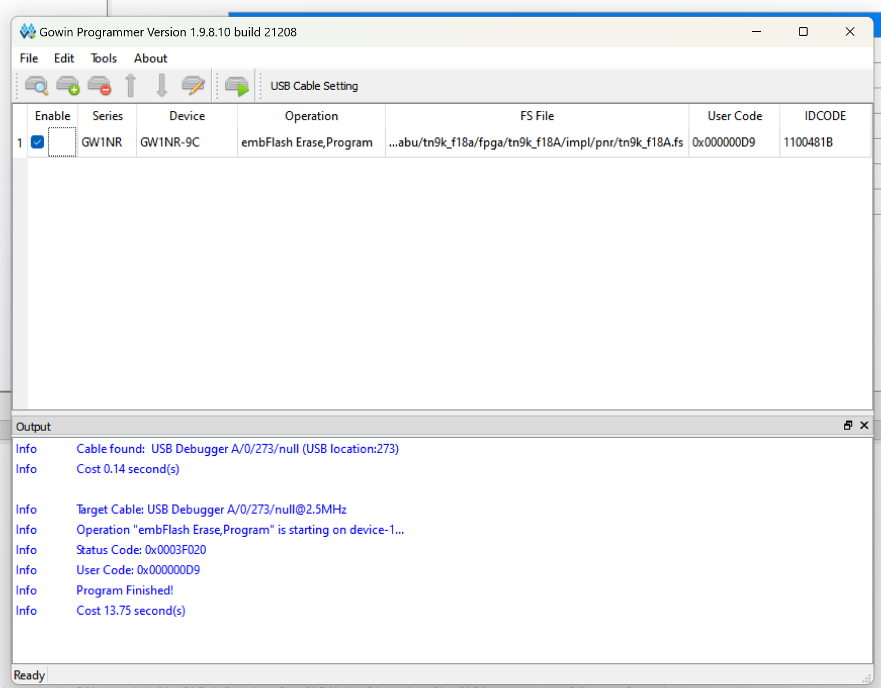Click the Scan Device toolbar icon

coord(36,85)
